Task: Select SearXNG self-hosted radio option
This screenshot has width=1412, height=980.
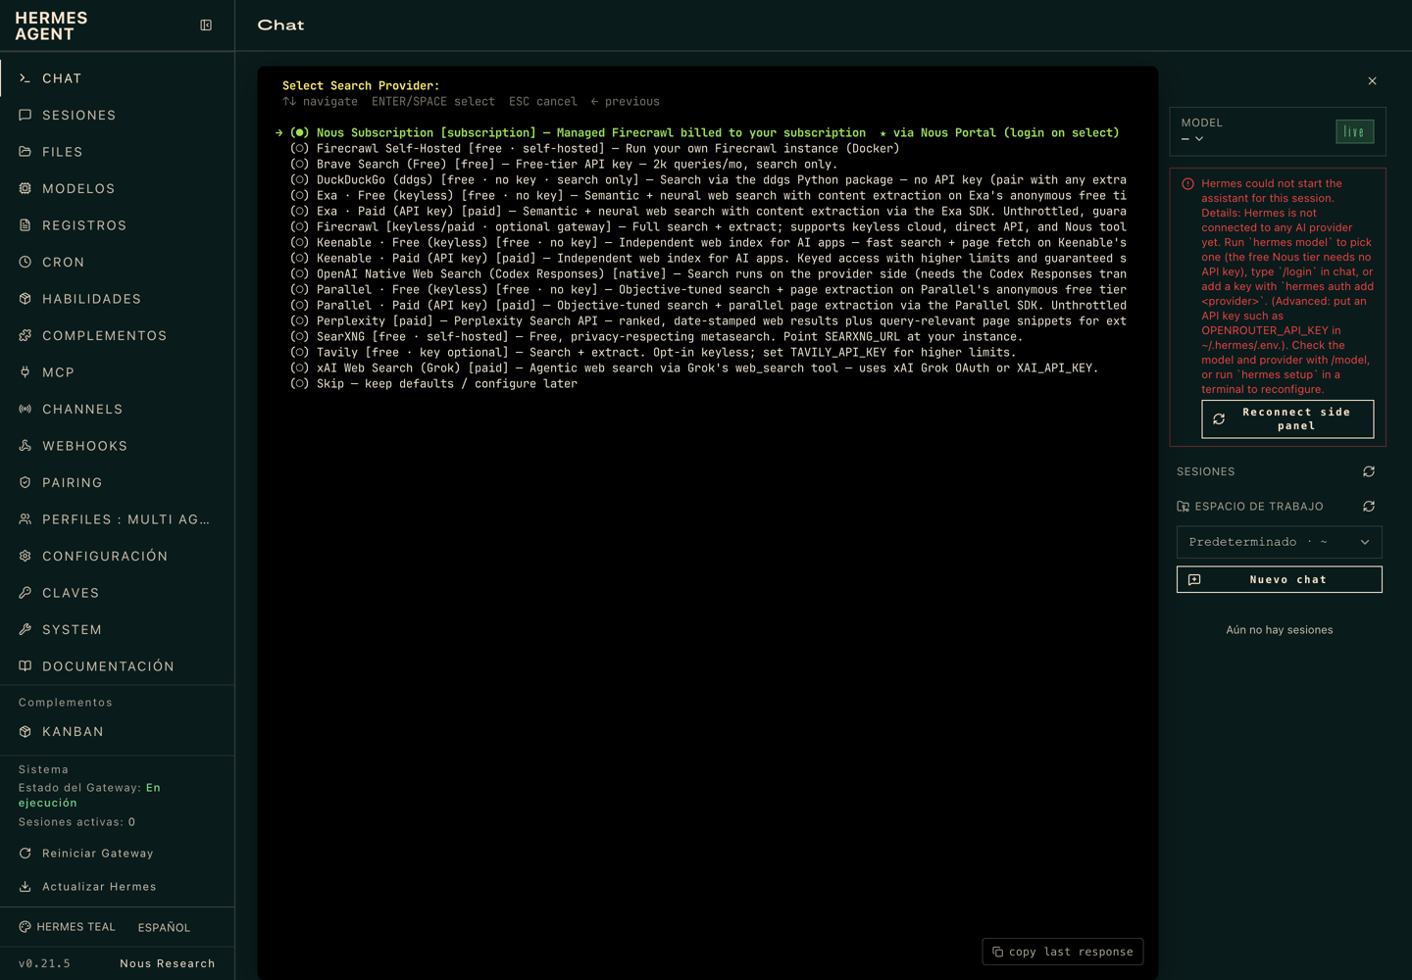Action: (x=299, y=337)
